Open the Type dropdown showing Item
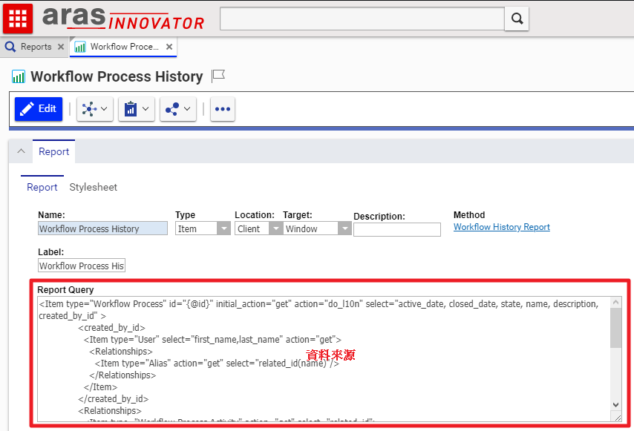Image resolution: width=634 pixels, height=431 pixels. (x=223, y=229)
